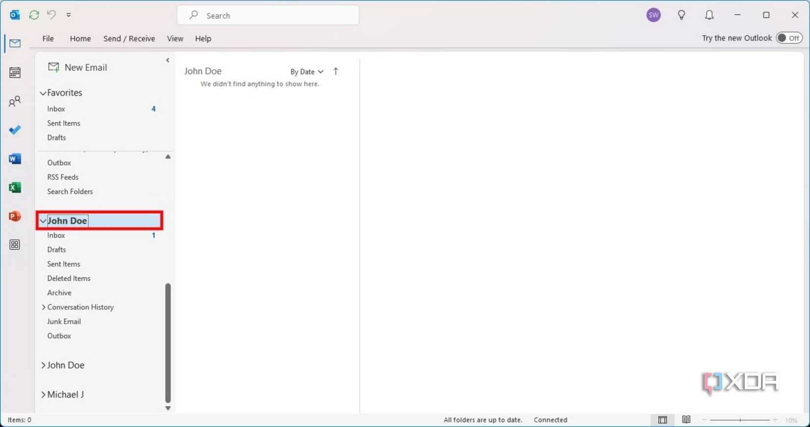The width and height of the screenshot is (810, 427).
Task: Open the To Do checkmark icon
Action: coord(15,130)
